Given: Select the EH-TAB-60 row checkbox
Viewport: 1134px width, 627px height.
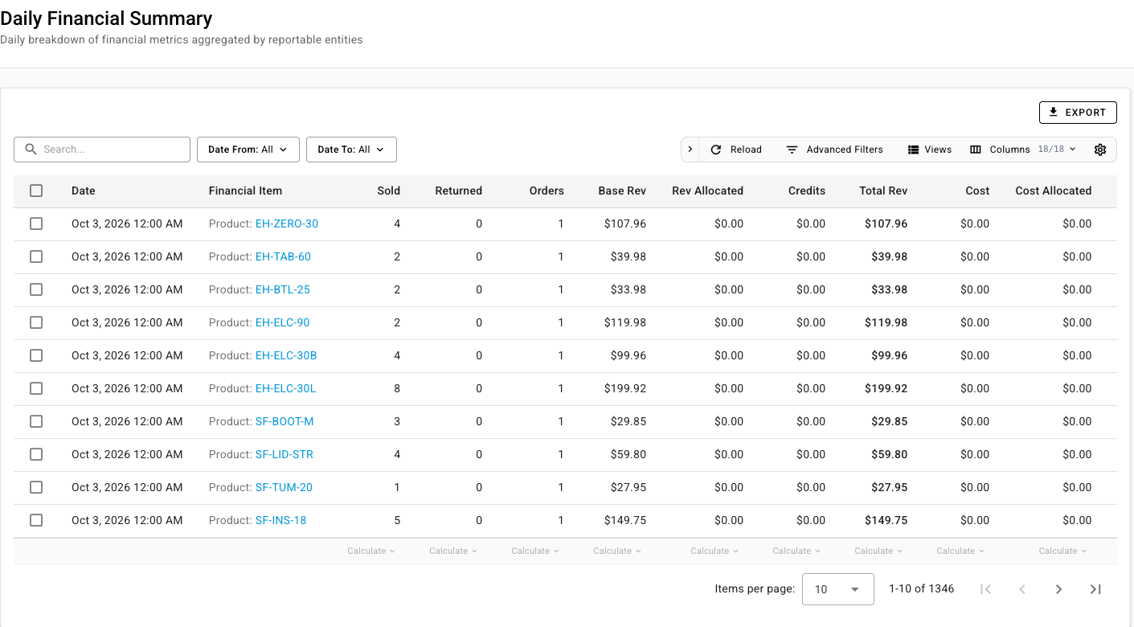Looking at the screenshot, I should coord(36,256).
